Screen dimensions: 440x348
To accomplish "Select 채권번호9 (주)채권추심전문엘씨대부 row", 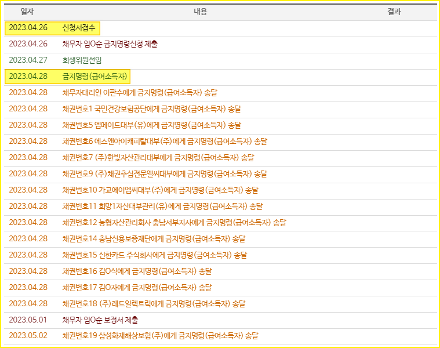I will pos(220,174).
